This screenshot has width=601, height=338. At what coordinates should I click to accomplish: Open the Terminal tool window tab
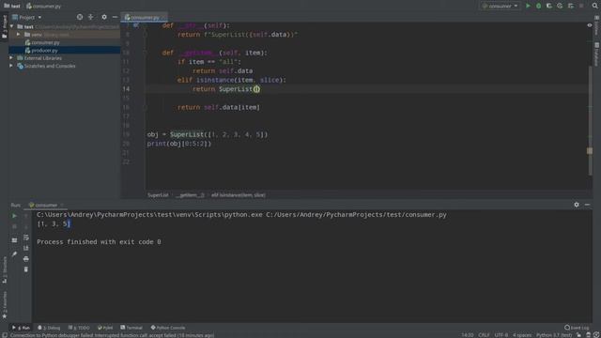131,328
